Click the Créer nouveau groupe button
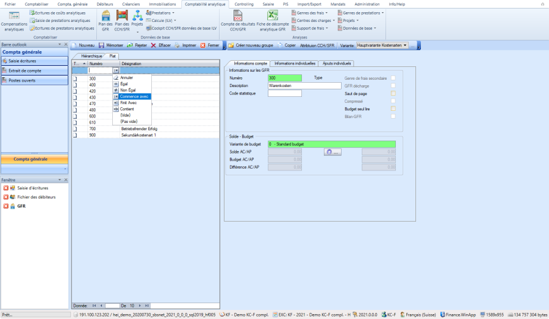Viewport: 549px width, 319px height. [249, 45]
